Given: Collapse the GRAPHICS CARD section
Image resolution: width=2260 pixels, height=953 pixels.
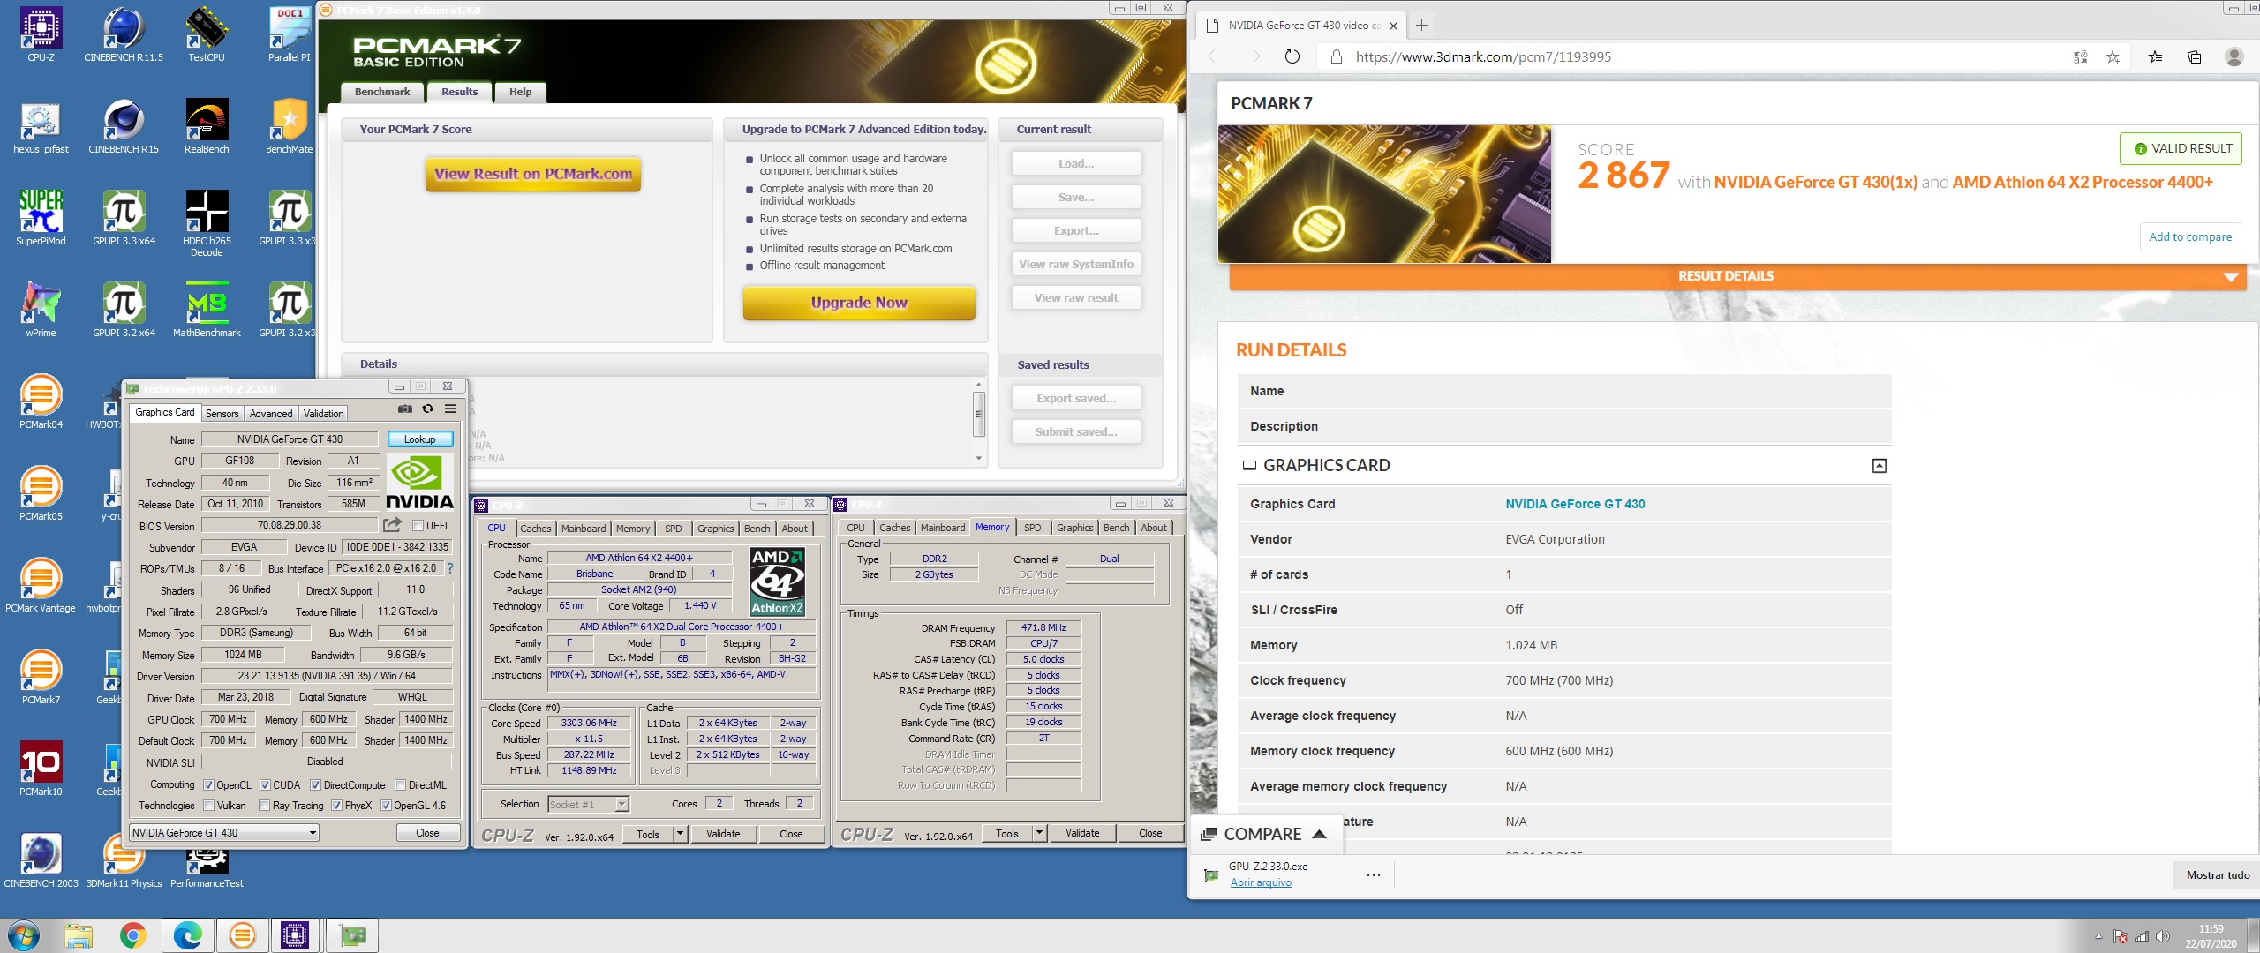Looking at the screenshot, I should click(x=1879, y=466).
